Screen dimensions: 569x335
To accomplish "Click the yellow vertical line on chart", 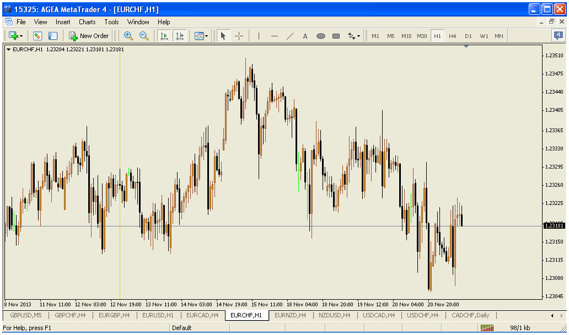I will pos(120,174).
